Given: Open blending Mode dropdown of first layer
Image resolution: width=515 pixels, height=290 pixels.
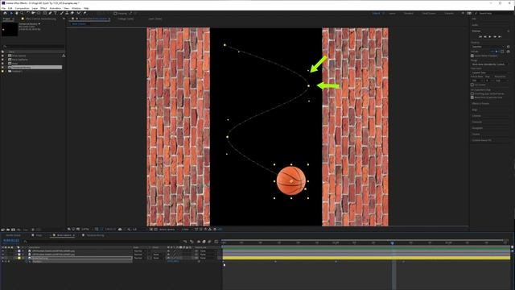Looking at the screenshot, I should coord(139,251).
